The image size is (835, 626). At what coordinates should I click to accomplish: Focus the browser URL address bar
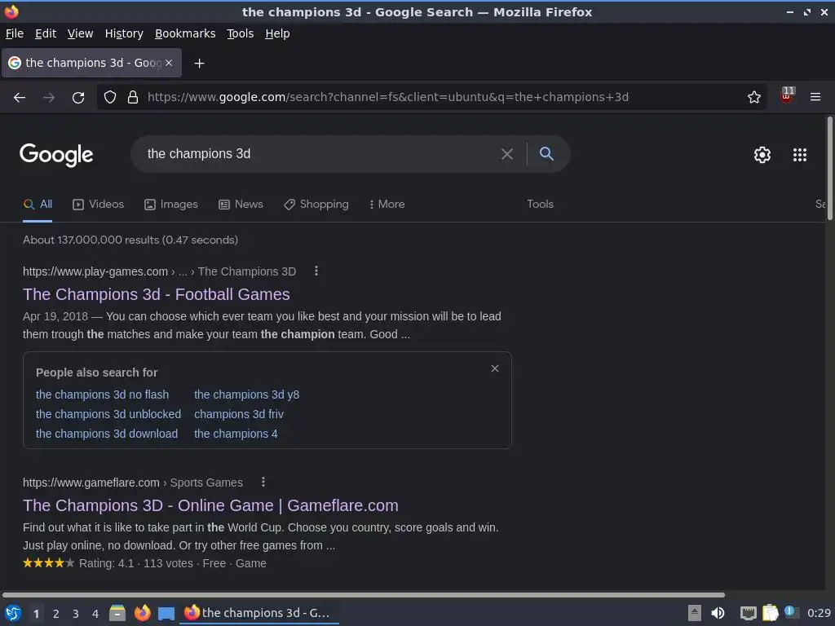(x=431, y=97)
